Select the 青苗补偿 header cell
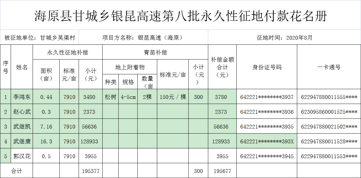Viewport: 361px width, 178px height. (x=155, y=52)
